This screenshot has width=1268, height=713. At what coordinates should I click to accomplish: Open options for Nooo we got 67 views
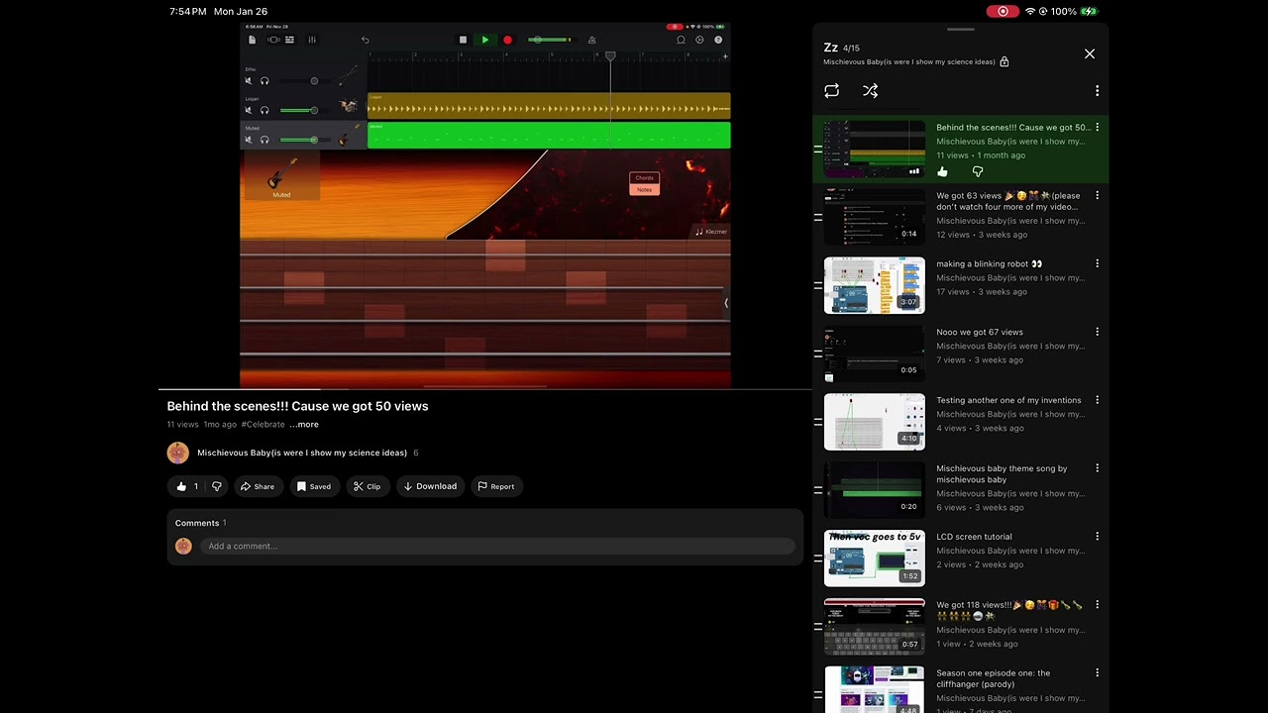[x=1097, y=333]
